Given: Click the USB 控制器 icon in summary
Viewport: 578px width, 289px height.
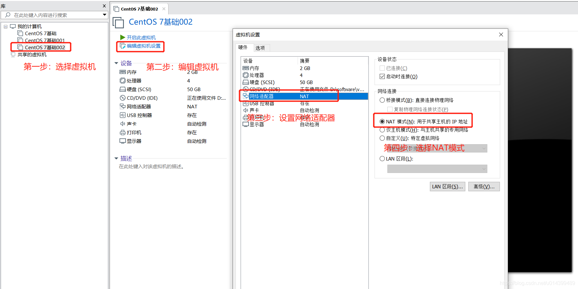Looking at the screenshot, I should coord(122,115).
